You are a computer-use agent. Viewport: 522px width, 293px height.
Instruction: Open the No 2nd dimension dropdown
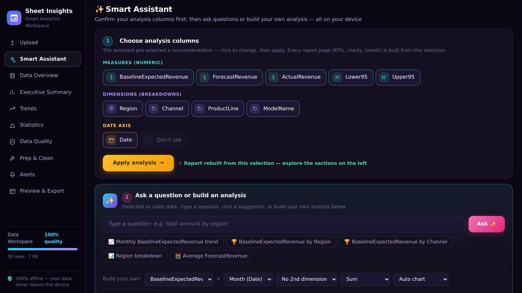coord(306,279)
